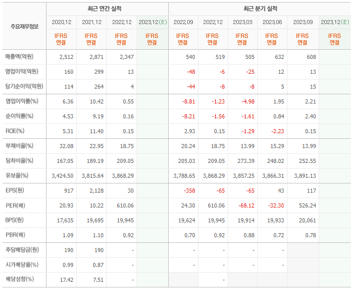Click the revenue value 2,871

tap(97, 57)
